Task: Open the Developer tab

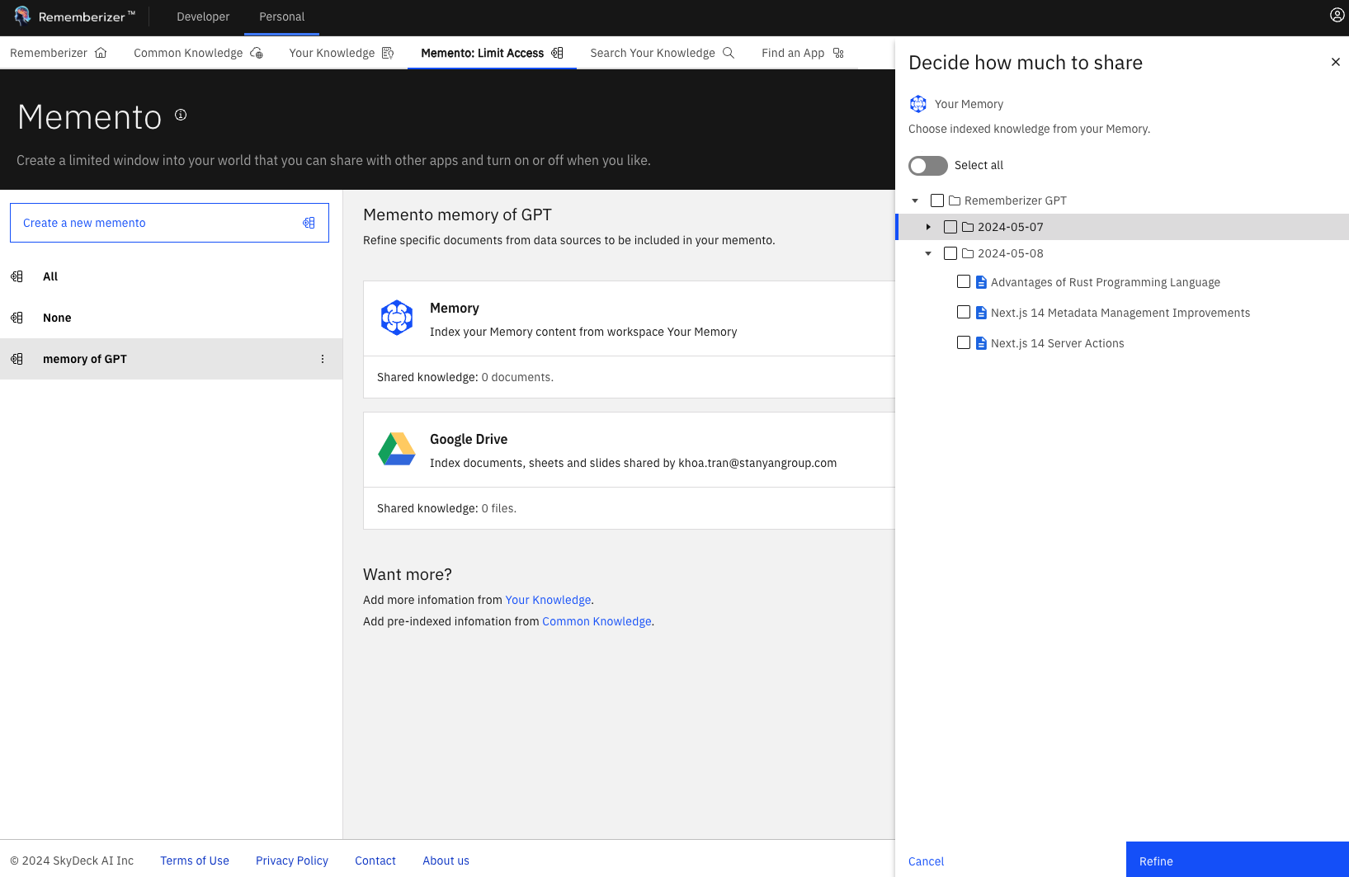Action: coord(203,17)
